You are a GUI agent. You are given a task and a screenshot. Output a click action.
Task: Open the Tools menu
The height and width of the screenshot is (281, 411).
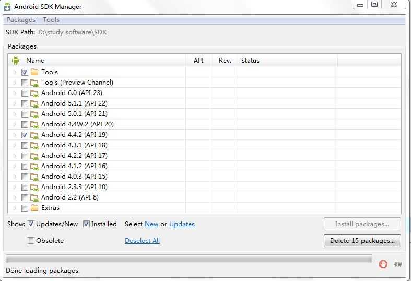tap(51, 20)
